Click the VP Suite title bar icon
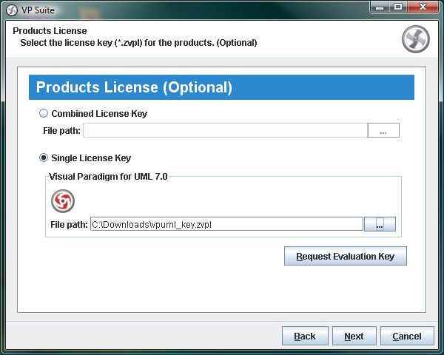This screenshot has height=355, width=444. click(12, 10)
